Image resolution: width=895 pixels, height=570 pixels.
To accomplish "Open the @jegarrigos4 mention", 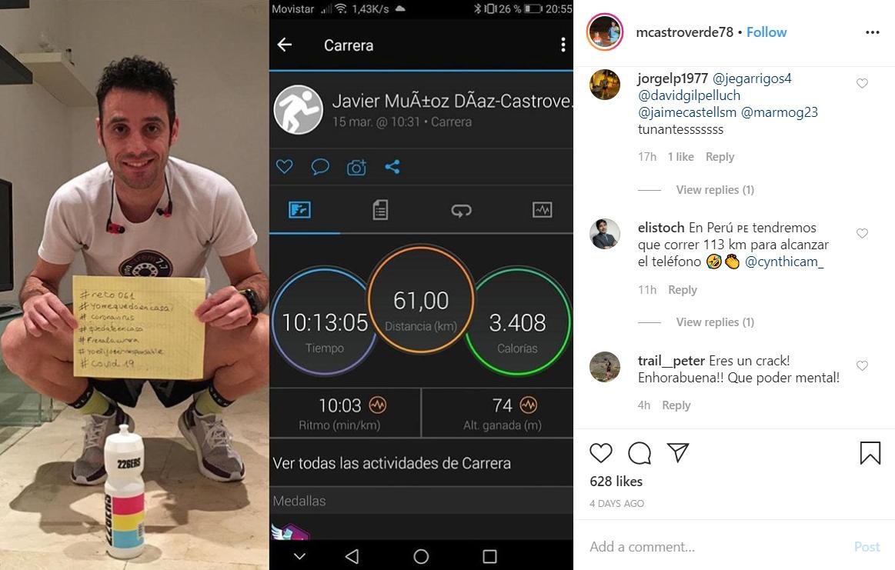I will click(752, 78).
